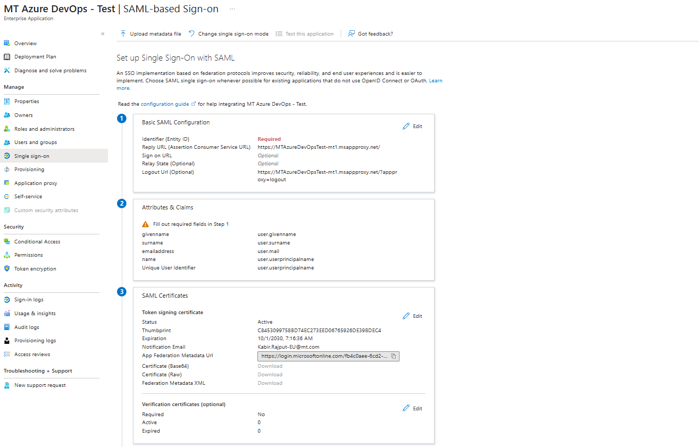699x447 pixels.
Task: Click the Owners people icon
Action: pyautogui.click(x=7, y=115)
